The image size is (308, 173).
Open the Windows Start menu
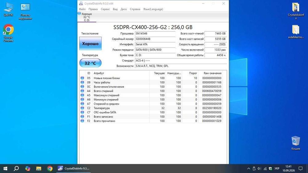click(6, 168)
